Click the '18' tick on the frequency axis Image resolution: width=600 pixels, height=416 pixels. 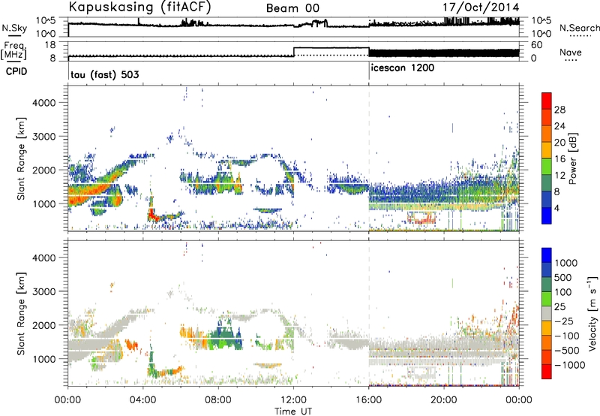pos(50,45)
